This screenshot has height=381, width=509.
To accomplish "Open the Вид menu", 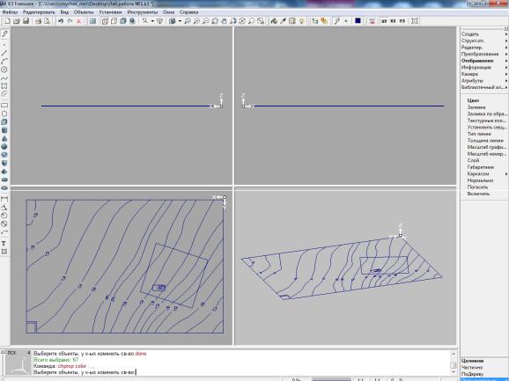I will click(x=64, y=12).
